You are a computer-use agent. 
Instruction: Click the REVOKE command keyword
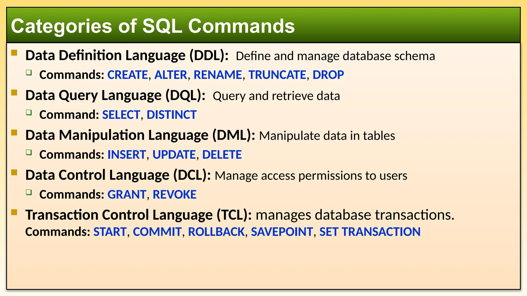(174, 194)
